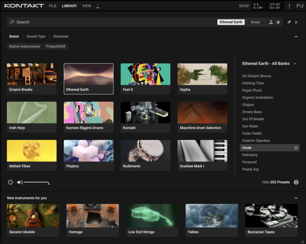Screen dimensions: 306x244
Task: Open Ethereal Earth banks dropdown
Action: click(x=295, y=64)
